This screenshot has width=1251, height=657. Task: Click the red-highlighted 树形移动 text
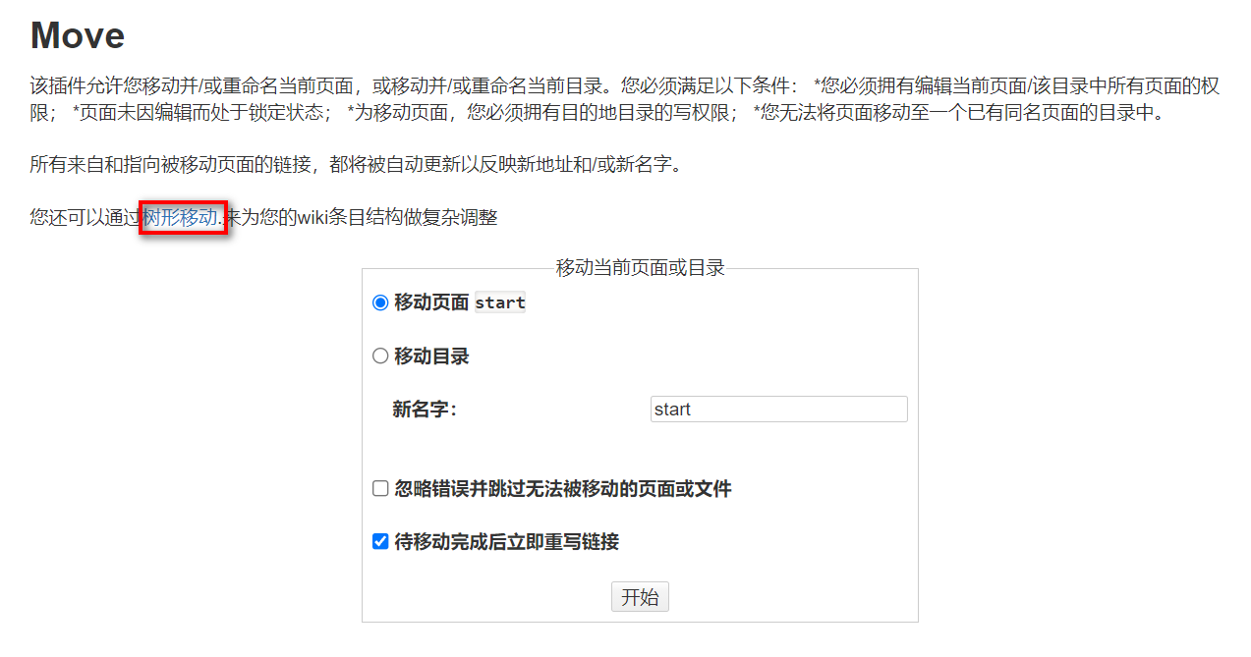point(183,217)
